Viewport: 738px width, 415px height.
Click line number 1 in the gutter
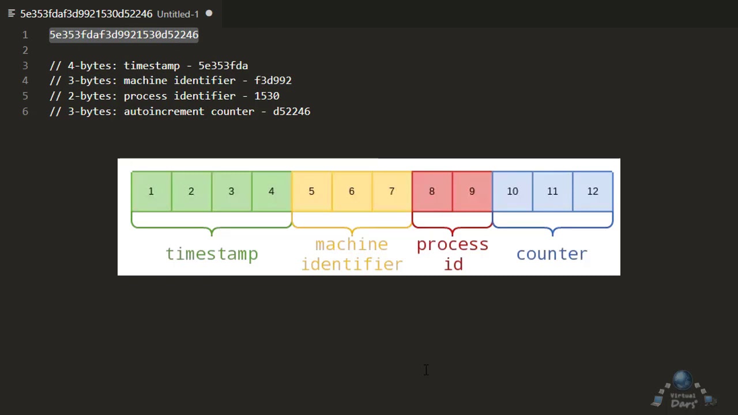pyautogui.click(x=25, y=35)
